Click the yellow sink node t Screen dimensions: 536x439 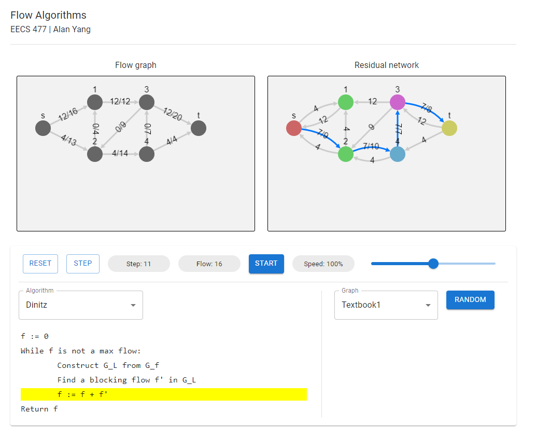(x=449, y=128)
